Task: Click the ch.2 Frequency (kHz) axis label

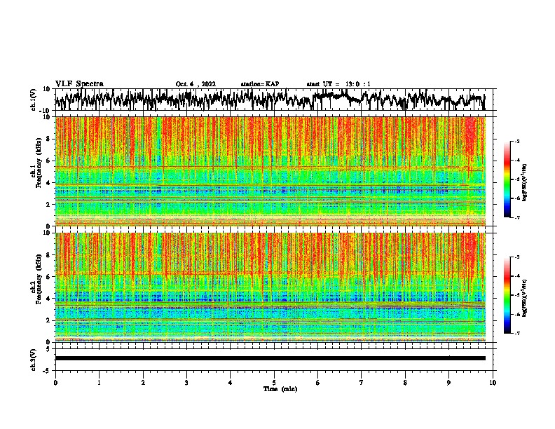Action: coord(36,278)
